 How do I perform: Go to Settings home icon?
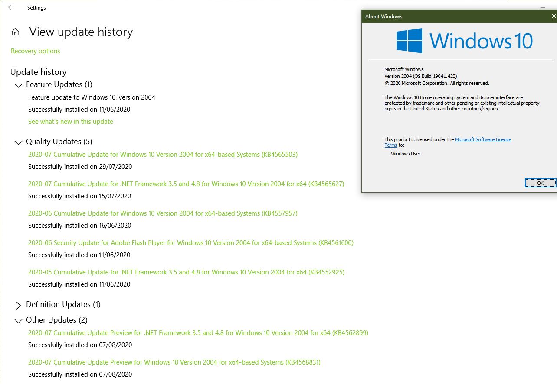(15, 32)
